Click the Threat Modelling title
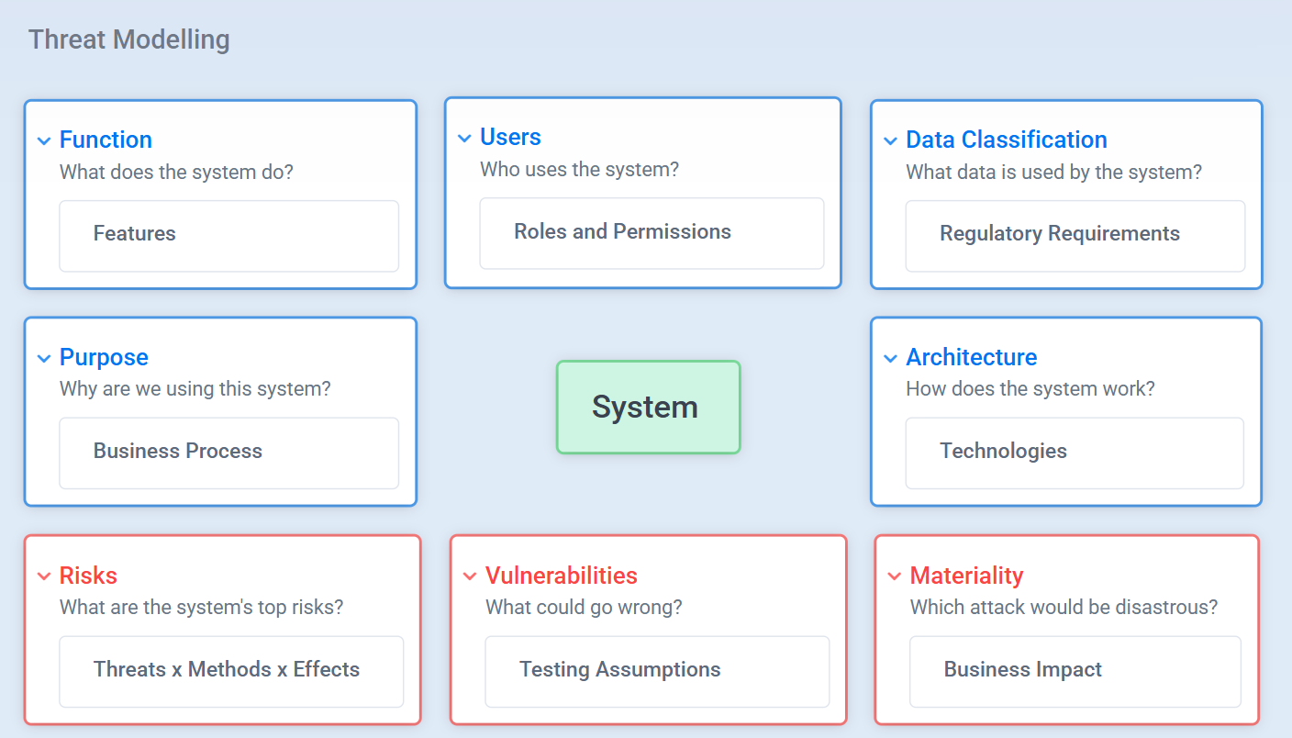The height and width of the screenshot is (738, 1292). pyautogui.click(x=129, y=39)
